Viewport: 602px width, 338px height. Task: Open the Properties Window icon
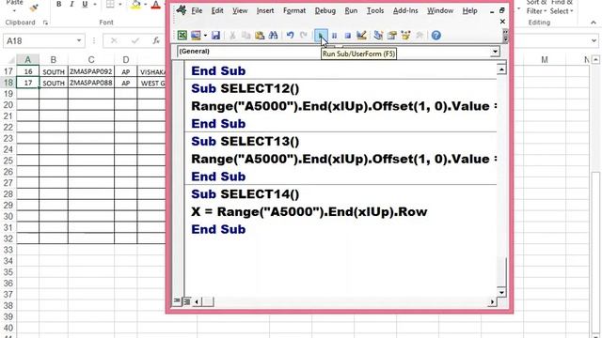(392, 36)
